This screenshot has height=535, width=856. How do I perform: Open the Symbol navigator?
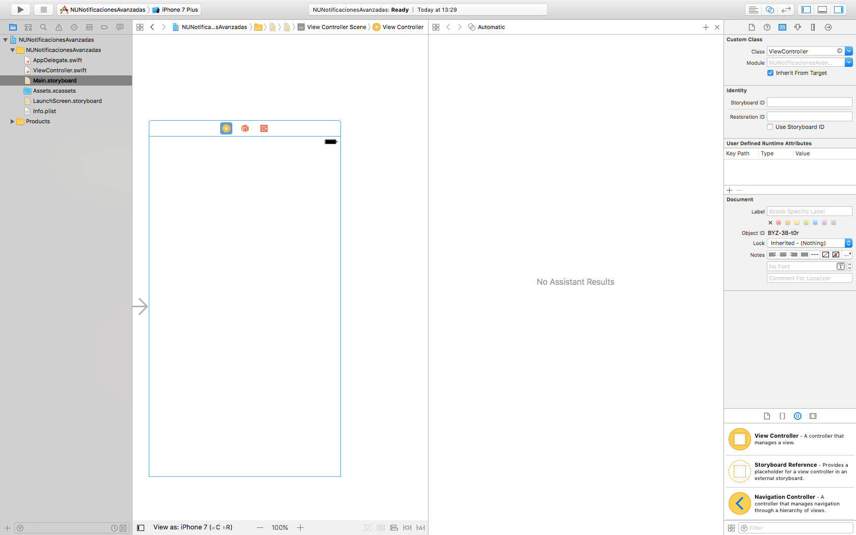pos(28,27)
